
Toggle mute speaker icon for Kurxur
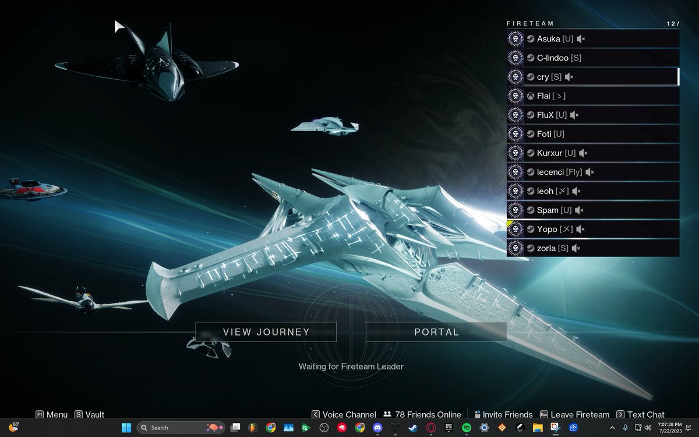click(x=583, y=153)
